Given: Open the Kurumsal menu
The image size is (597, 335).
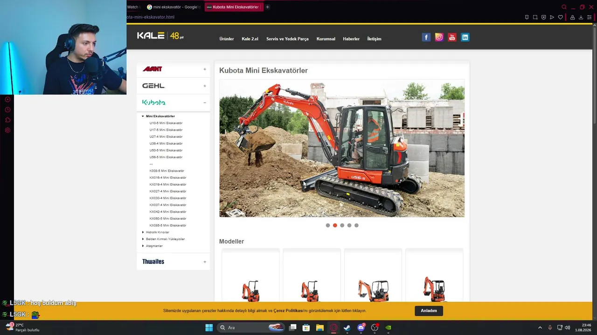Looking at the screenshot, I should [326, 39].
